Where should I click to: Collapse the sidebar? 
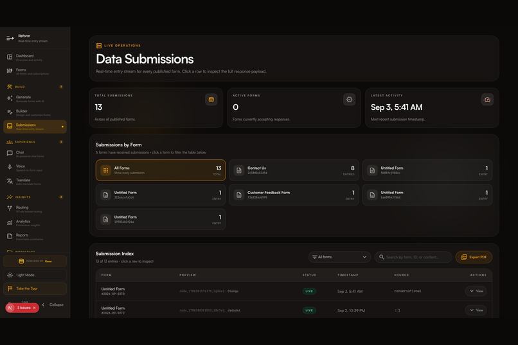[53, 305]
